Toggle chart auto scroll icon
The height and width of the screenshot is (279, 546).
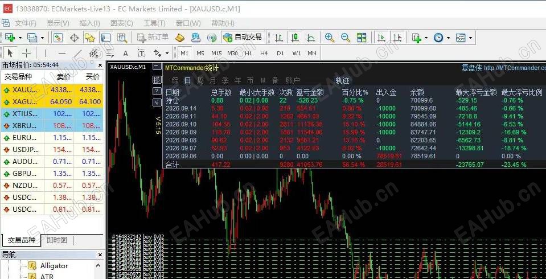[x=381, y=38]
